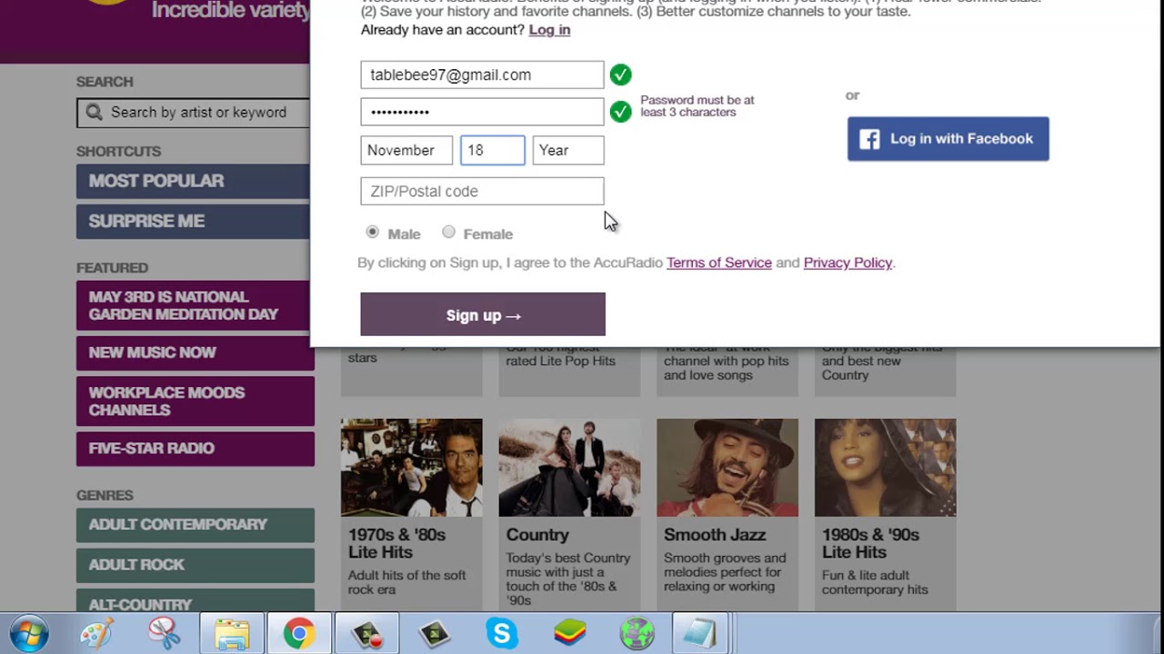
Task: Launch BlueStacks from the taskbar
Action: tap(569, 633)
